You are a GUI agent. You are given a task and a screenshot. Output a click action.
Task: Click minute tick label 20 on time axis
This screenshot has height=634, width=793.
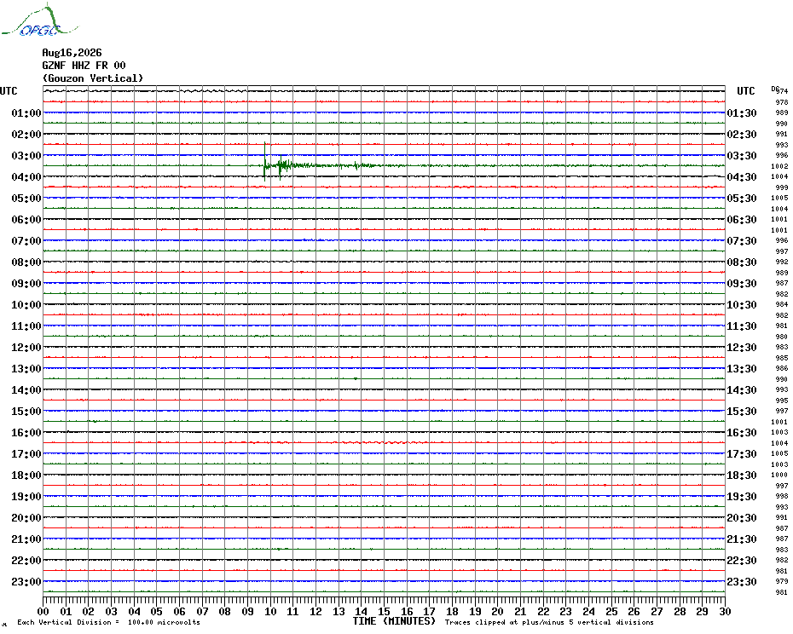(498, 611)
